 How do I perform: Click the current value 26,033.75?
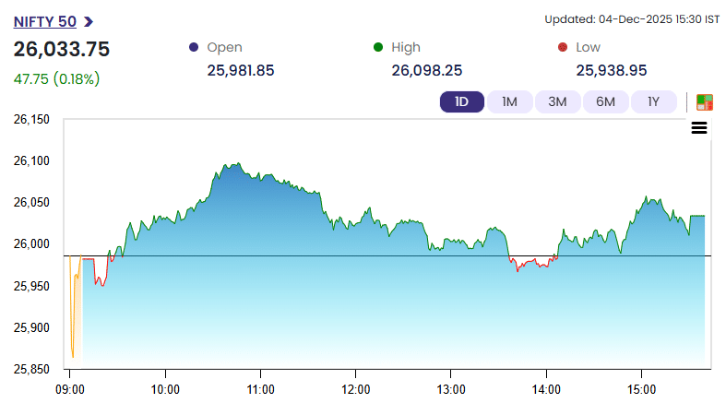pos(62,49)
